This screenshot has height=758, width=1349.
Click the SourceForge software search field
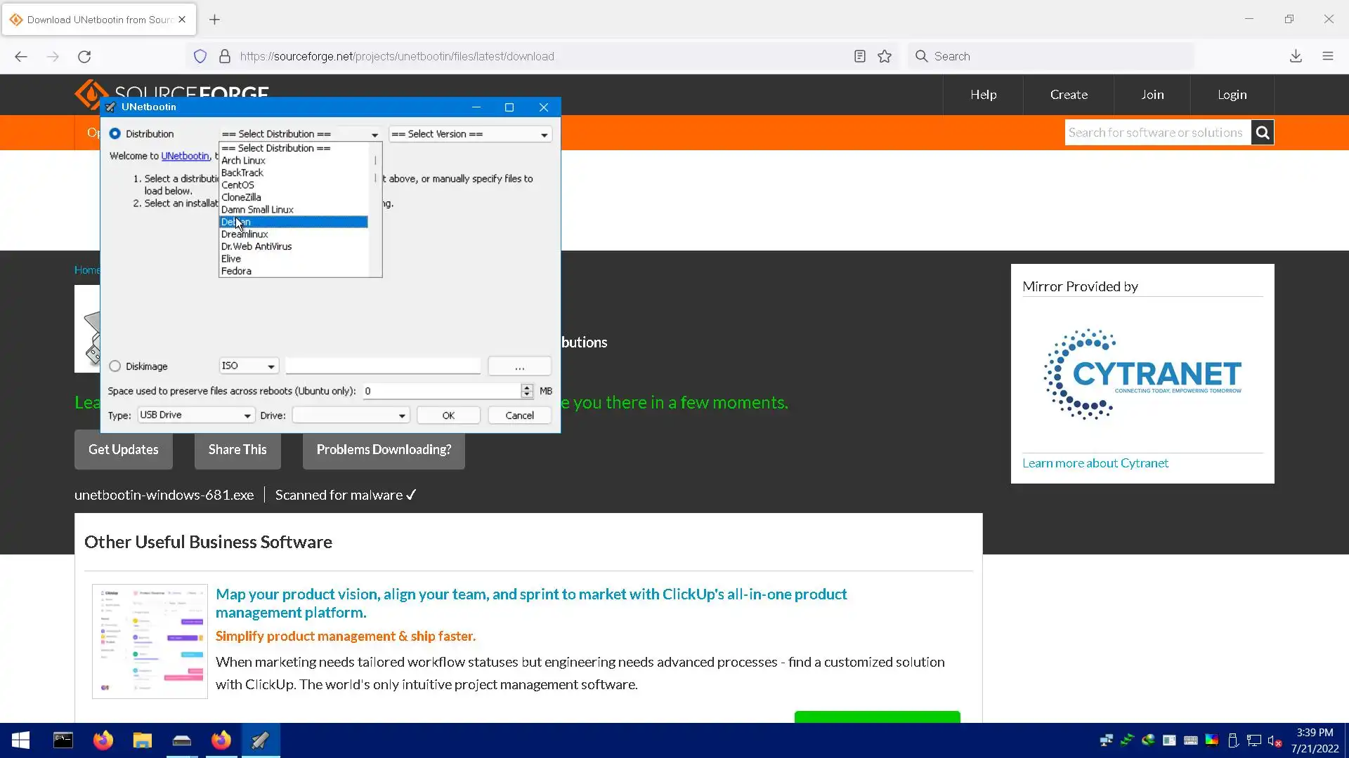[1156, 133]
